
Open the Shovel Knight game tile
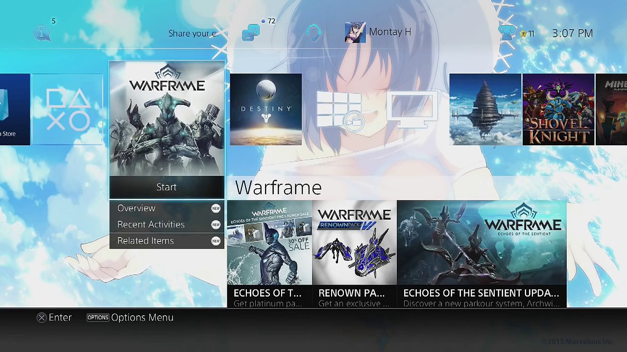558,110
